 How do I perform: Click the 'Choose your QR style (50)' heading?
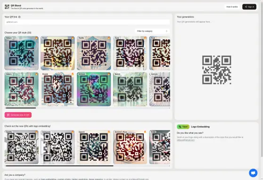point(18,33)
